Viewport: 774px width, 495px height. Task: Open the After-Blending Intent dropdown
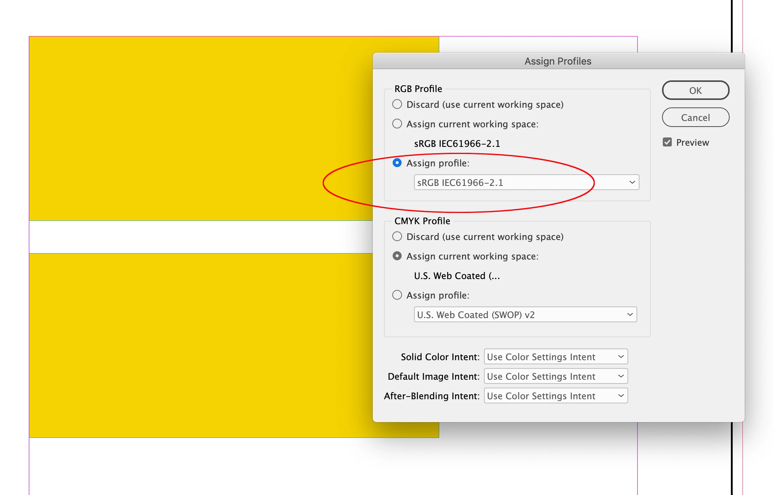(x=556, y=396)
